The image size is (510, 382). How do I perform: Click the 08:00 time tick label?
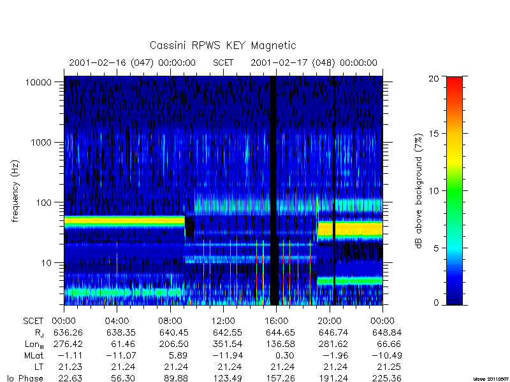[170, 322]
